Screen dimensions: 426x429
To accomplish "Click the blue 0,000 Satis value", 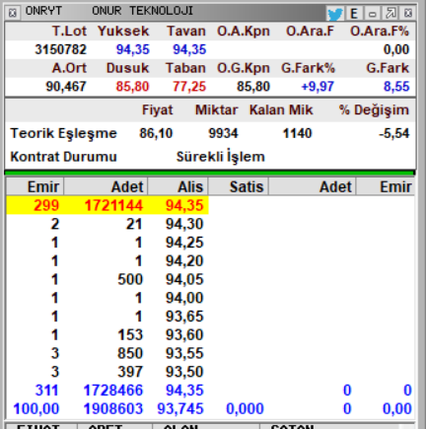I will tap(245, 408).
